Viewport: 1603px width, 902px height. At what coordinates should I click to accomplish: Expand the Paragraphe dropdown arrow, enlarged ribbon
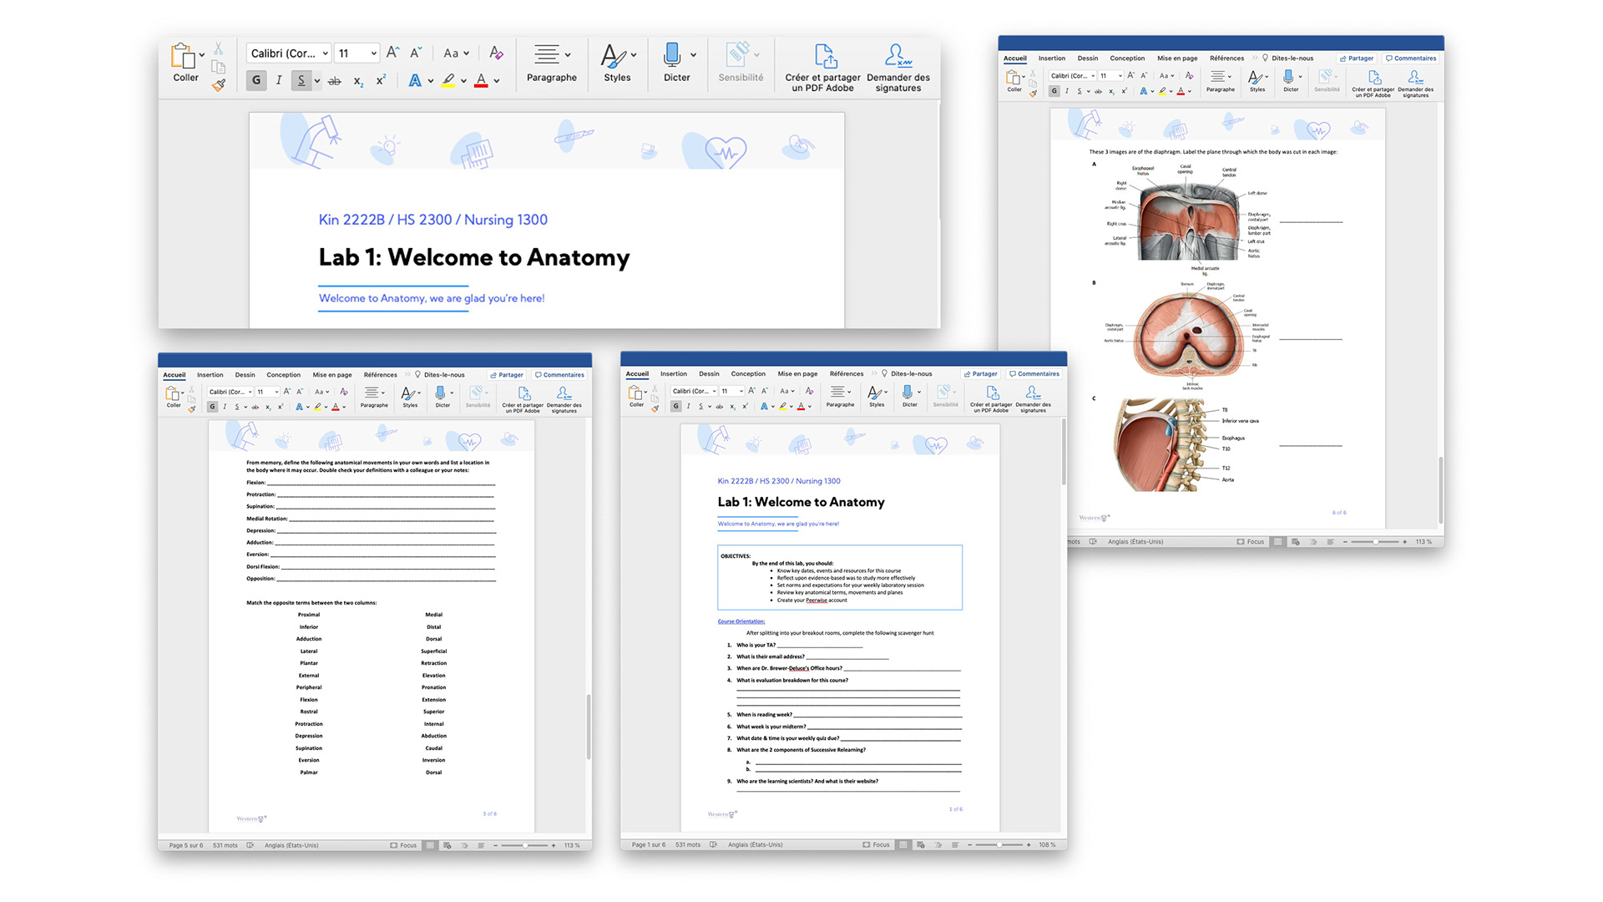click(568, 55)
